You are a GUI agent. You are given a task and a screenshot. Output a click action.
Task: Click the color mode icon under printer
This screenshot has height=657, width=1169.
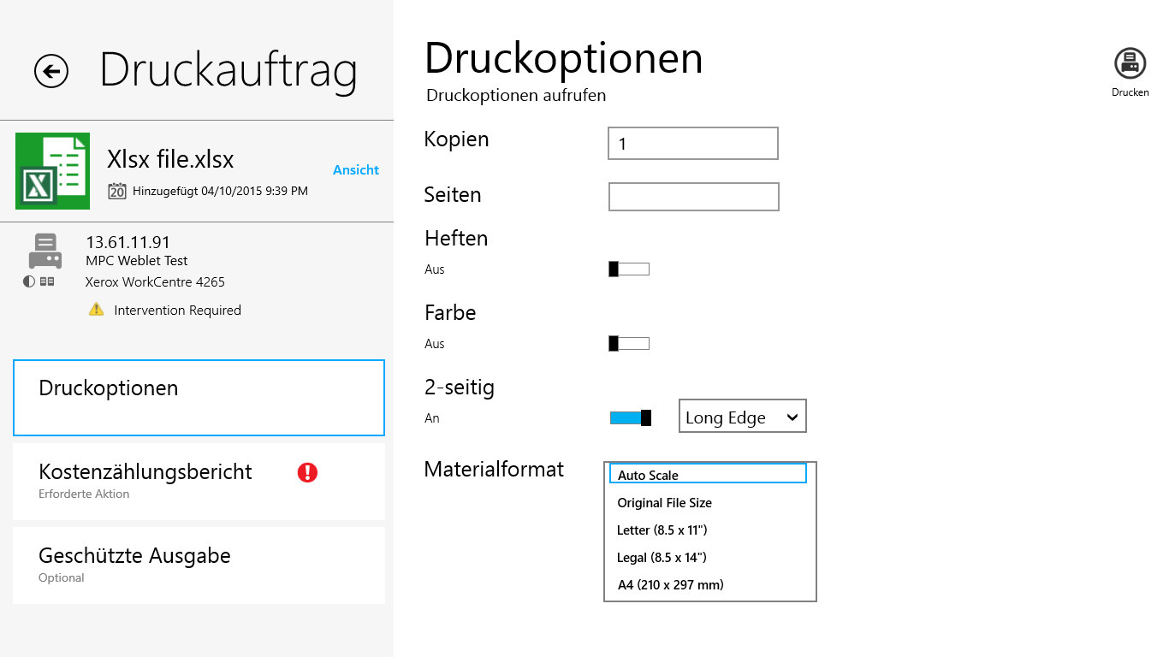pyautogui.click(x=29, y=281)
